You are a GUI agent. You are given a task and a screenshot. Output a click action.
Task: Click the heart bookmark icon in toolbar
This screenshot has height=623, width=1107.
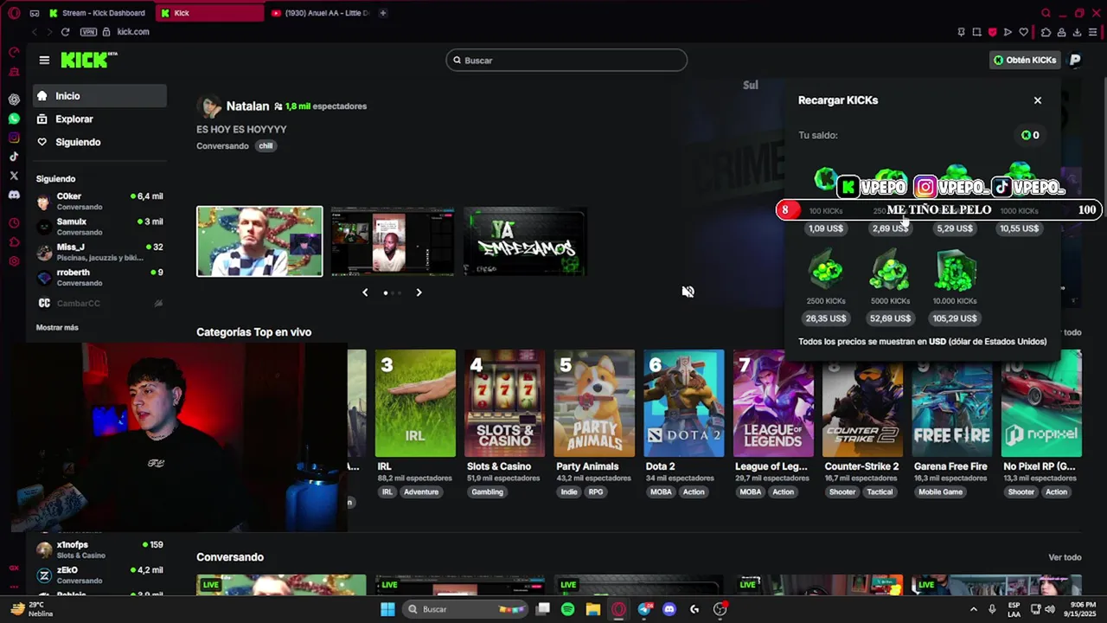1024,32
